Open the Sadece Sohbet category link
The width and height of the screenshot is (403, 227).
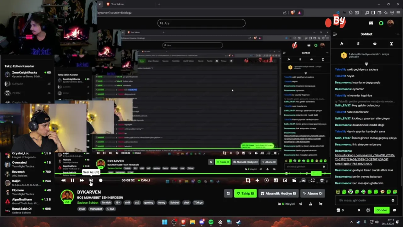[x=88, y=202]
